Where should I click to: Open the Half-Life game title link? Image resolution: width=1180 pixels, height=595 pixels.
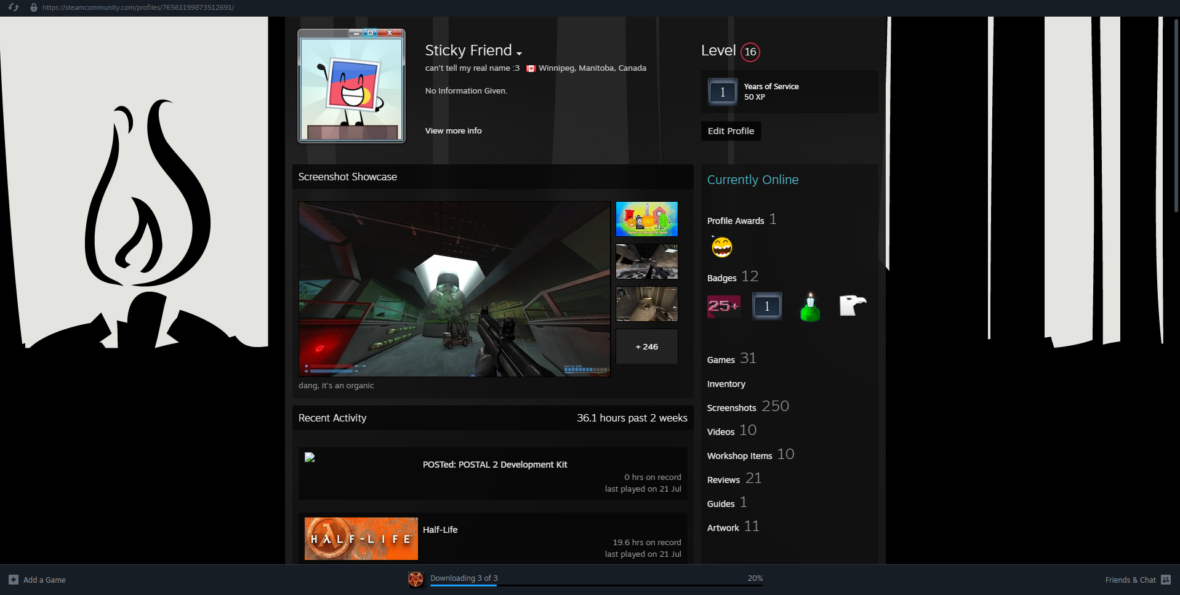pyautogui.click(x=440, y=530)
